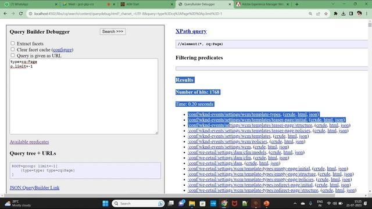Click the address bar URL
Viewport: 372px width, 209px height.
[128, 14]
